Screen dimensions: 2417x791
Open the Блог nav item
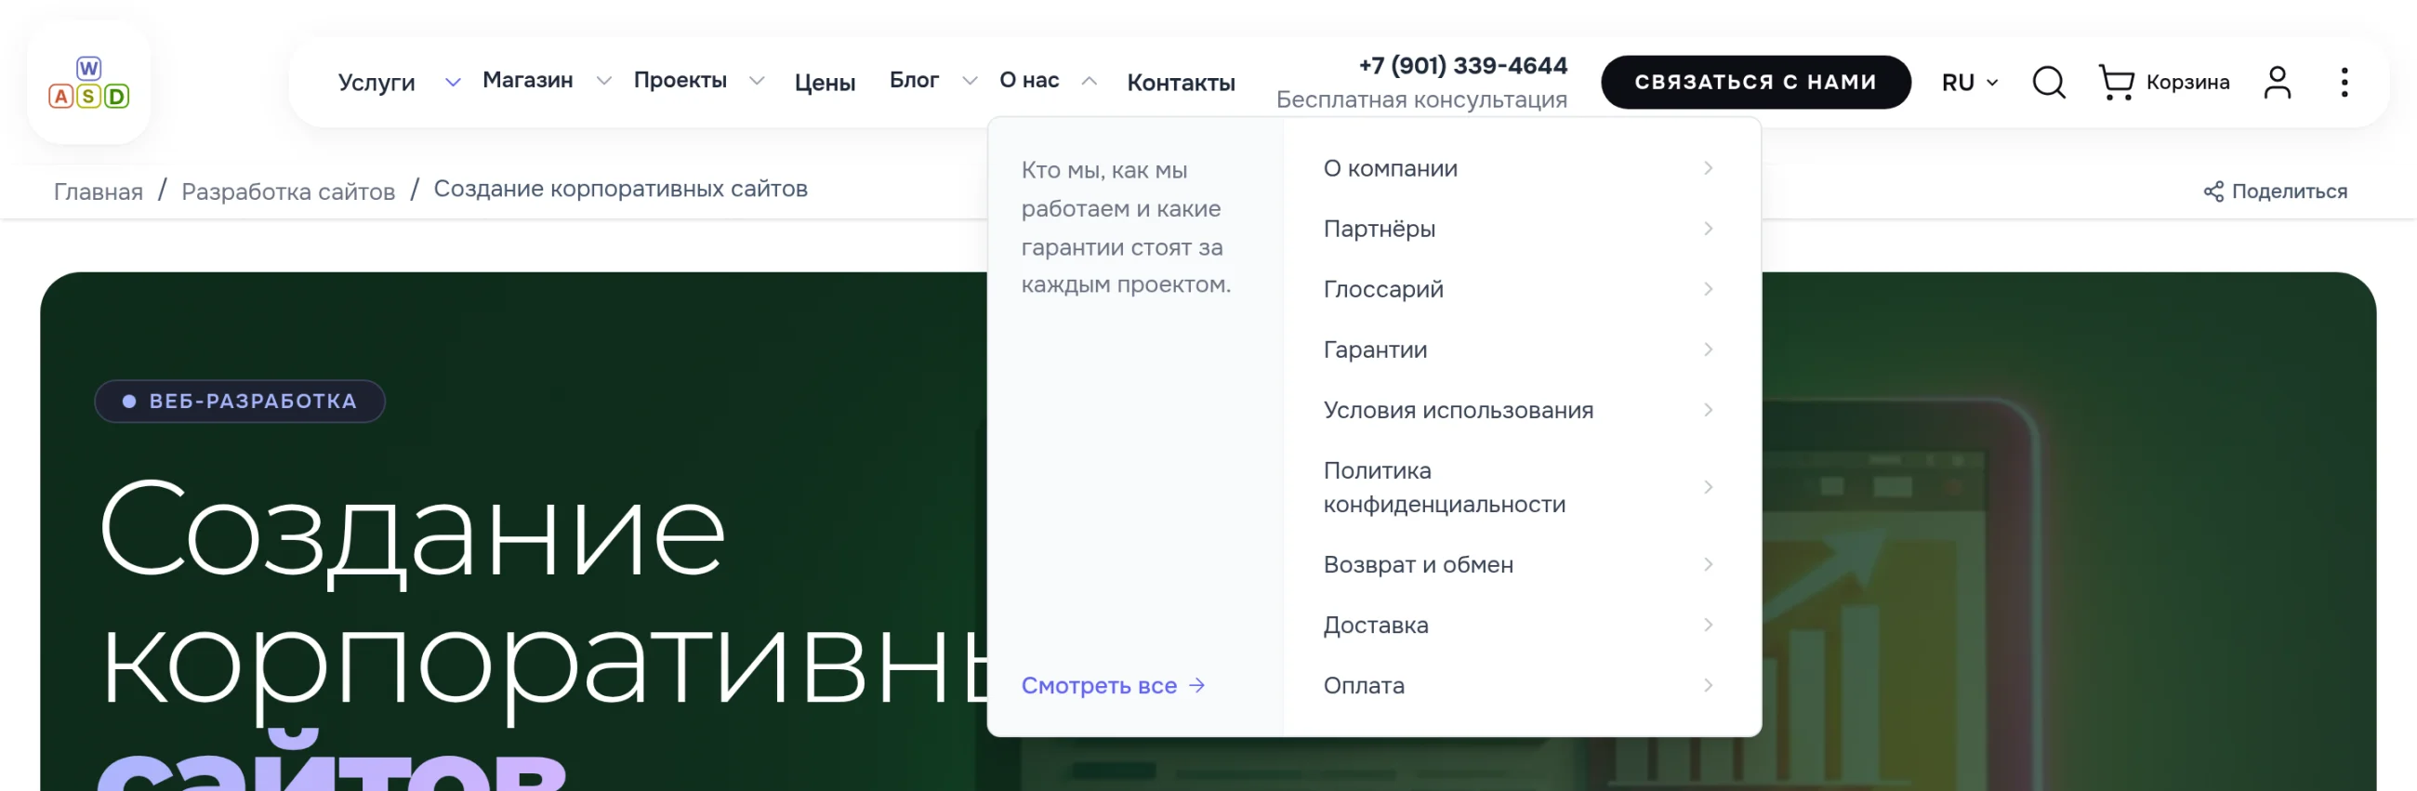tap(914, 81)
